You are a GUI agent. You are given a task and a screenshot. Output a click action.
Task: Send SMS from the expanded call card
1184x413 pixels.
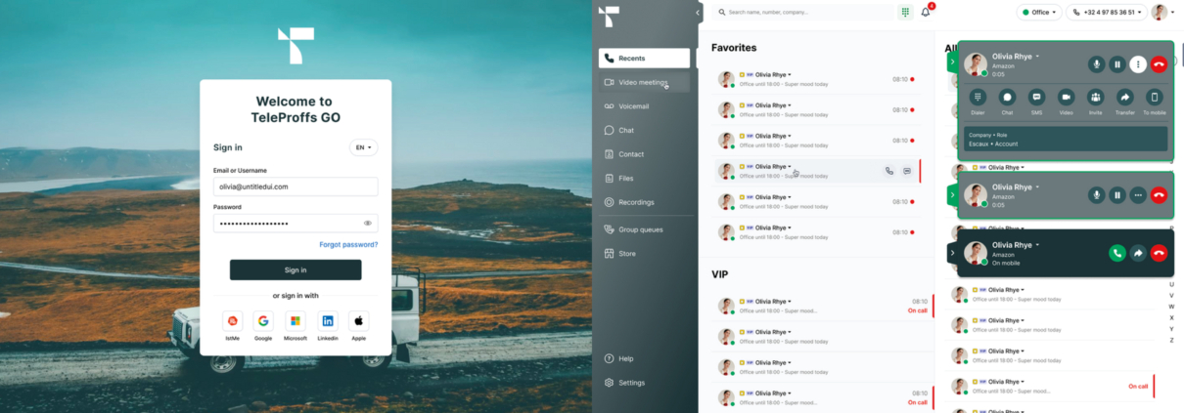click(x=1036, y=97)
